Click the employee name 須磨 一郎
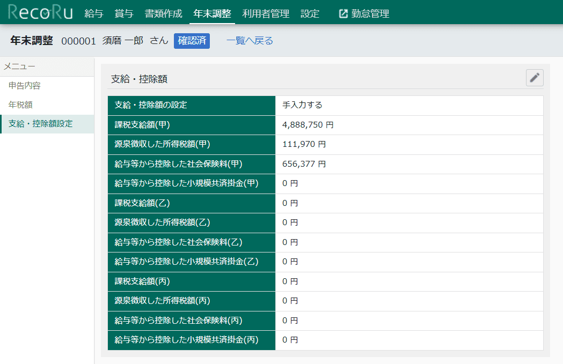 (123, 41)
